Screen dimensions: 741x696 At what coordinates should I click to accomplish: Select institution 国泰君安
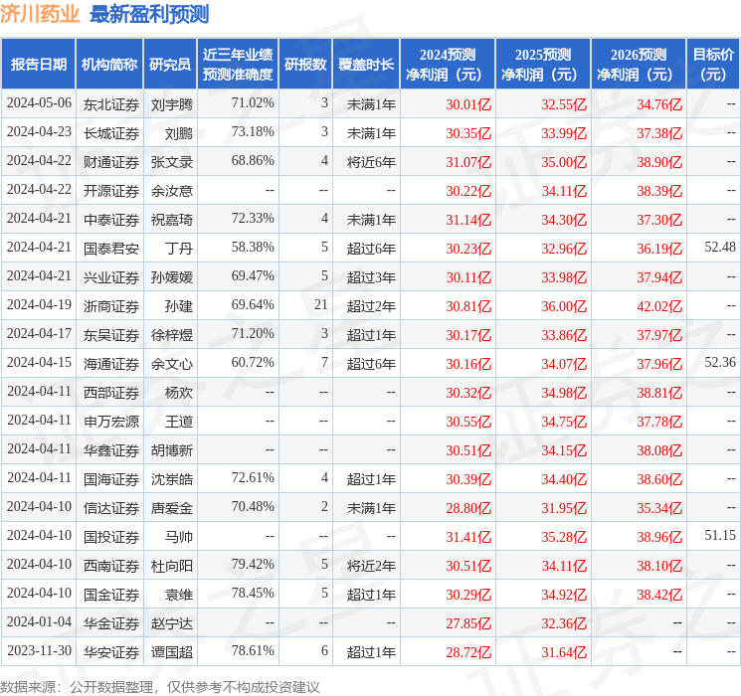(111, 249)
